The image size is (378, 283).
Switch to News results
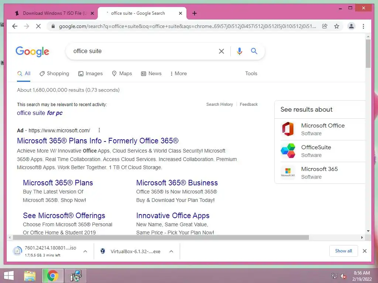[x=151, y=73]
